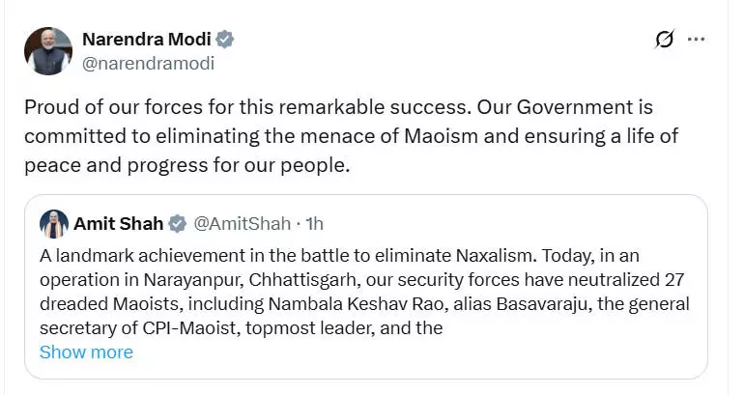Click the Narendra Modi display name
744x395 pixels.
point(146,40)
